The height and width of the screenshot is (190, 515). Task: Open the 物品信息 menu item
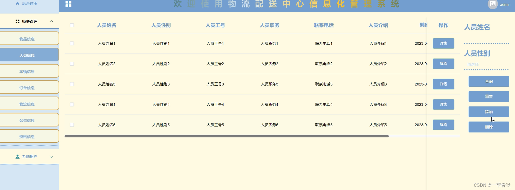pyautogui.click(x=29, y=39)
